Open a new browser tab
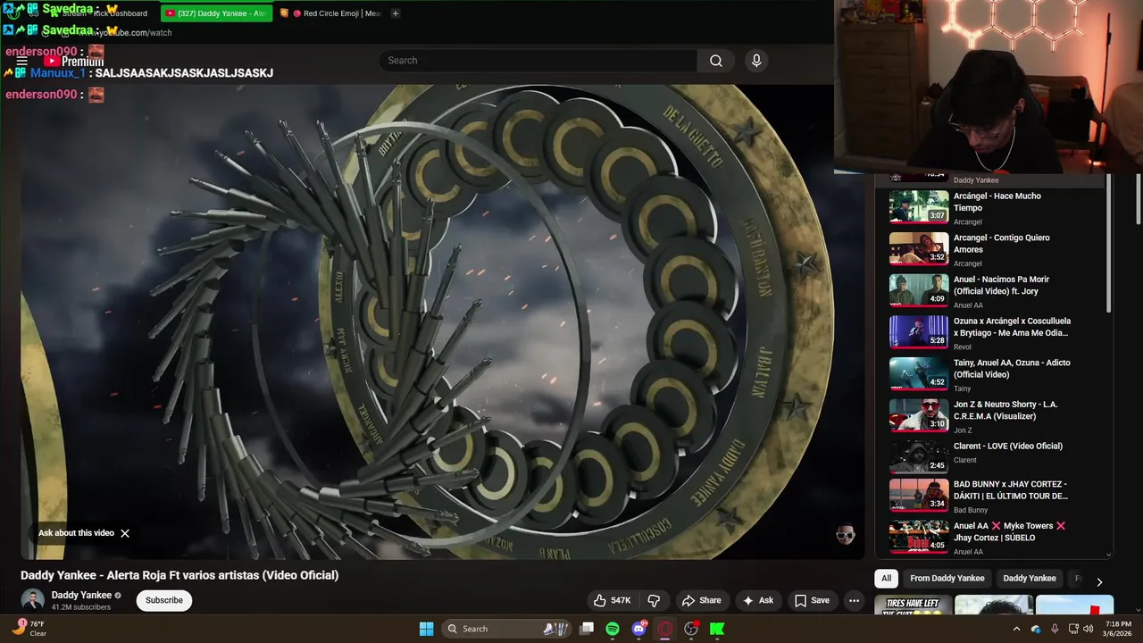 pos(395,13)
